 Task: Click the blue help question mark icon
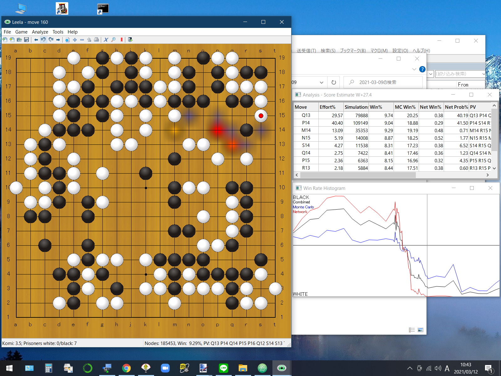click(x=422, y=69)
